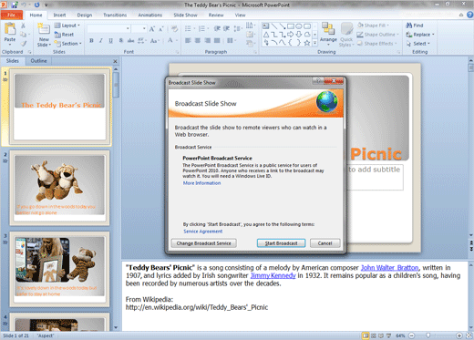Click the New Slide icon
Image resolution: width=474 pixels, height=340 pixels.
click(44, 29)
